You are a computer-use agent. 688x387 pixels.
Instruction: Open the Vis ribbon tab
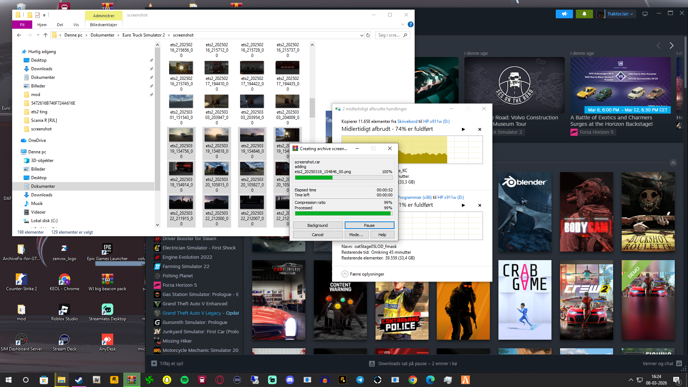click(76, 25)
